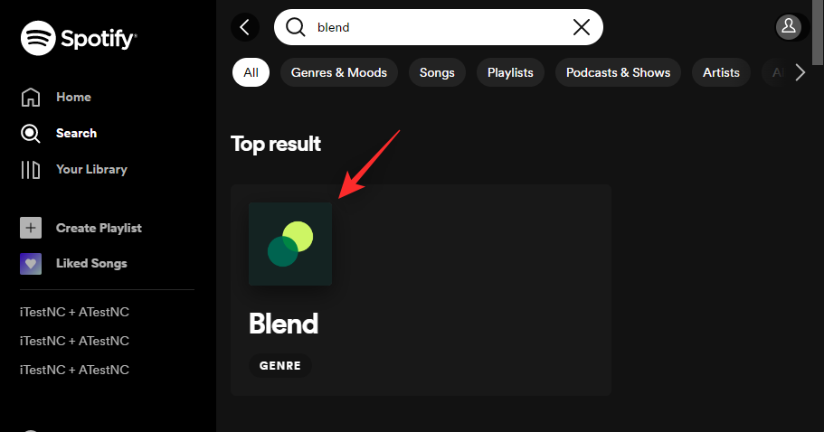Open the first iTestNC + ATestNC playlist
This screenshot has width=824, height=432.
click(x=75, y=312)
